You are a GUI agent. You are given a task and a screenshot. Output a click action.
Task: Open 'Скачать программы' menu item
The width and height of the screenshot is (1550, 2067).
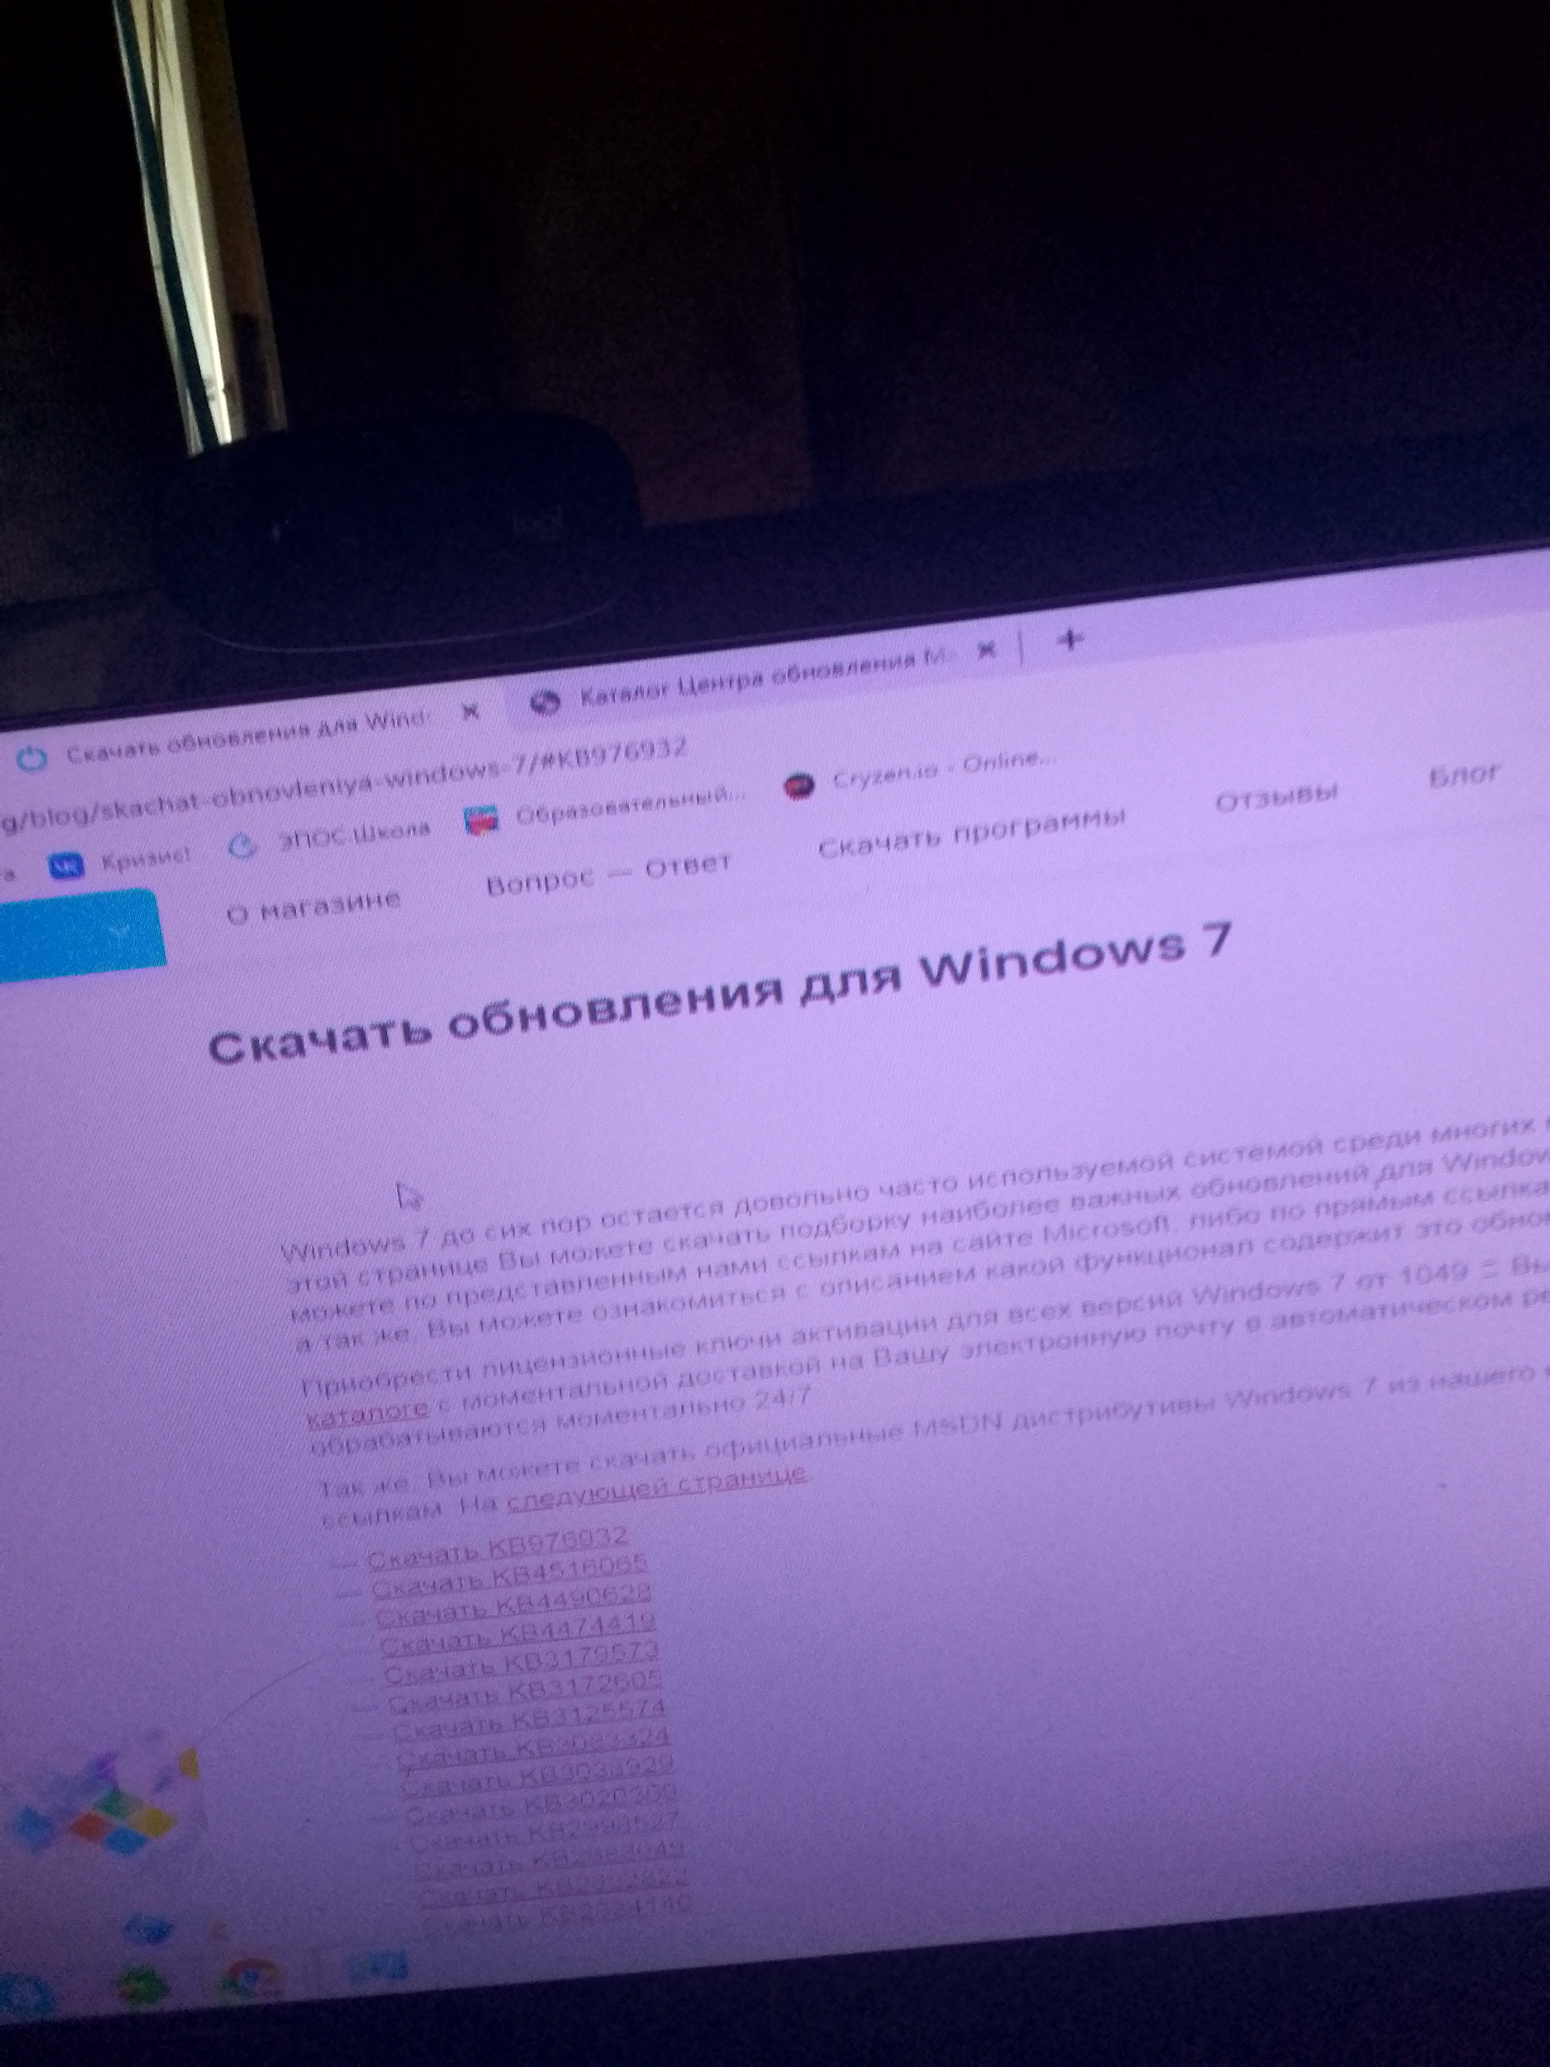(972, 833)
